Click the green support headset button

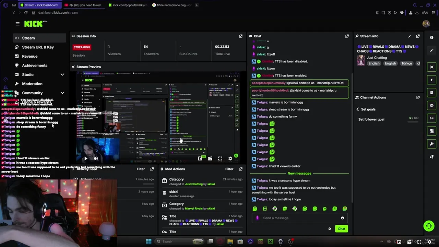(x=429, y=226)
